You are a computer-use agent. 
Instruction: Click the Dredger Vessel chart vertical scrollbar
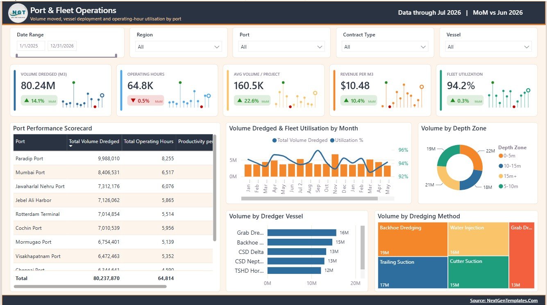point(362,247)
